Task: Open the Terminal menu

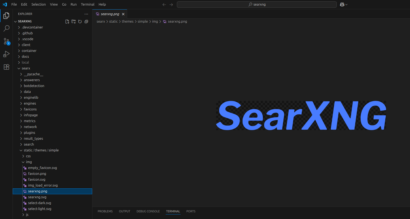Action: [x=88, y=5]
